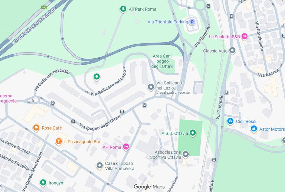The image size is (285, 192).
Task: Click the Irongym green location pin
Action: tap(43, 182)
